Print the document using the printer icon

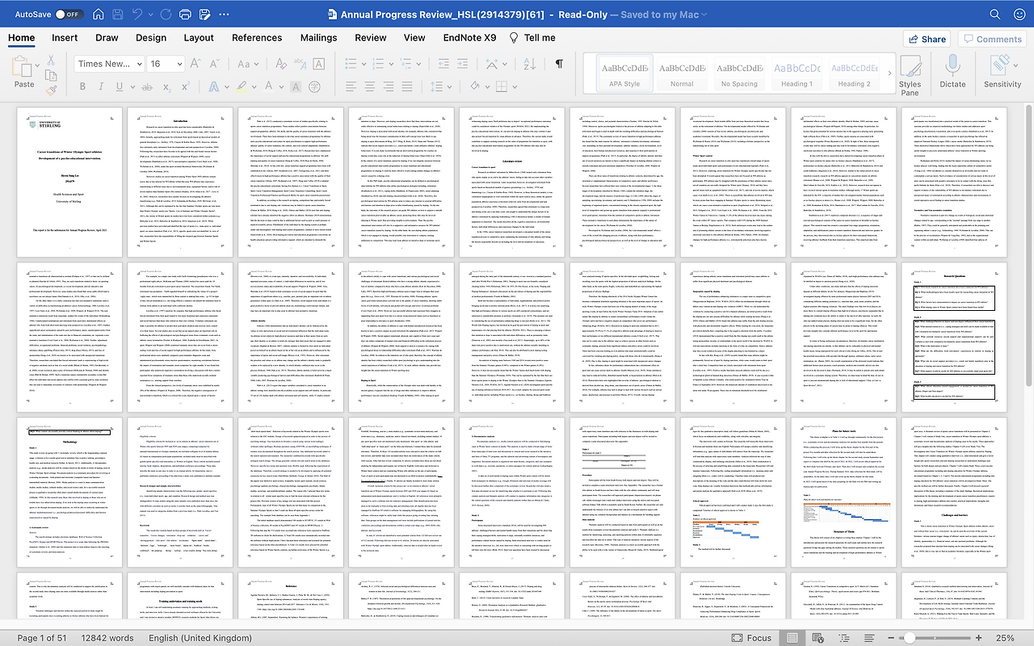(x=185, y=15)
